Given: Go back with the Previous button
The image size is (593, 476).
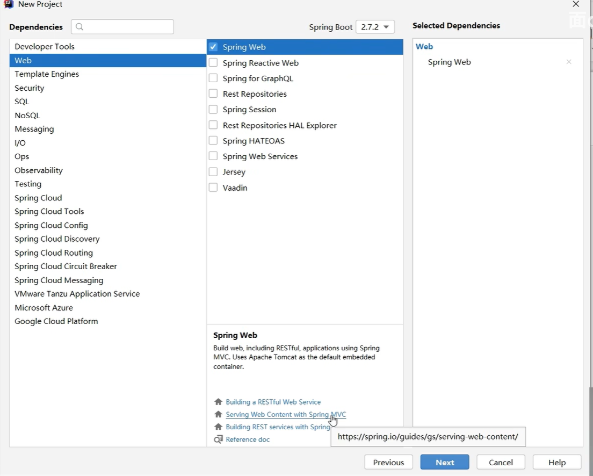Looking at the screenshot, I should (x=388, y=463).
